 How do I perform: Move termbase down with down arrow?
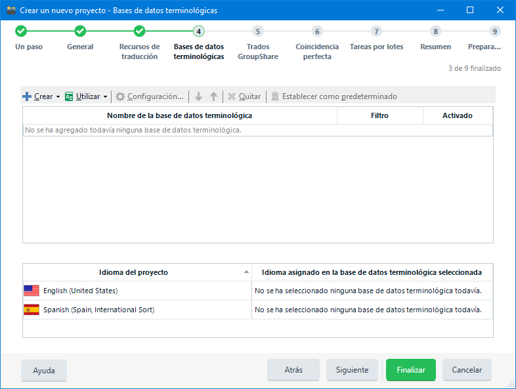pyautogui.click(x=198, y=96)
